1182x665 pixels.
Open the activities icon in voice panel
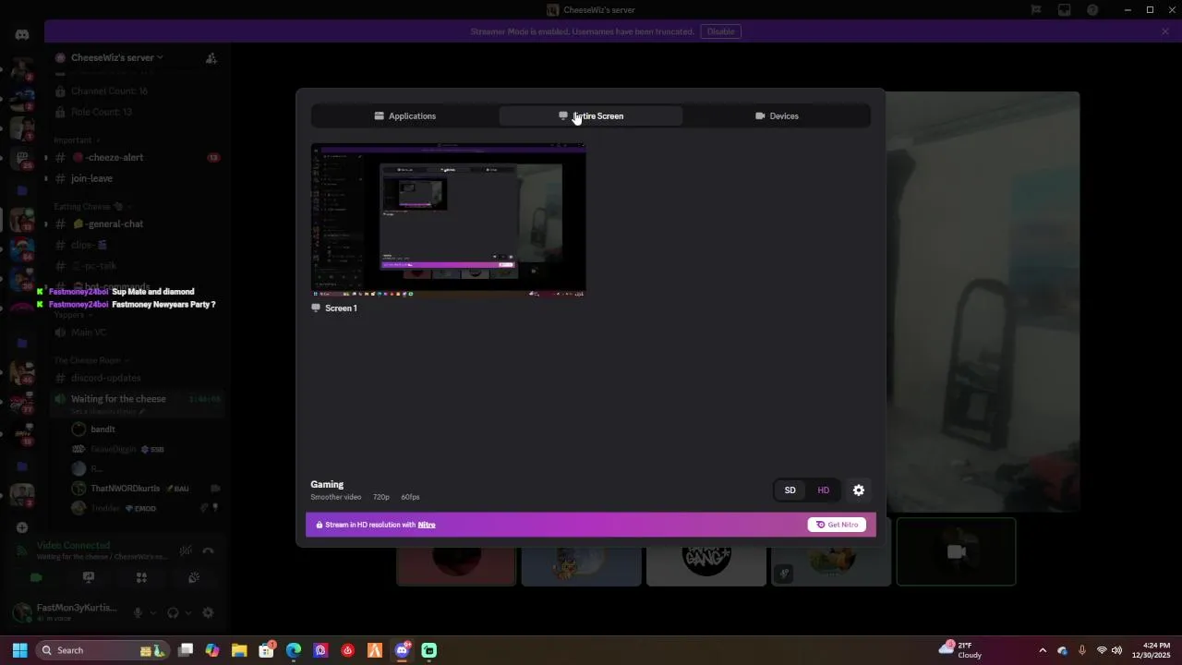[141, 577]
